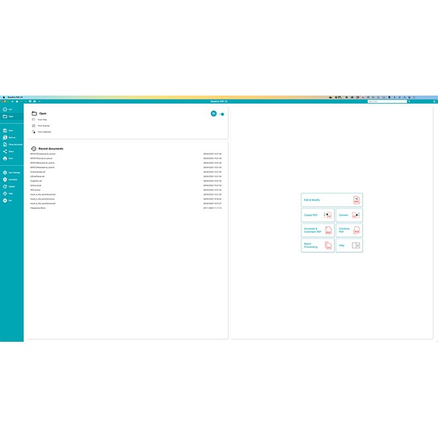This screenshot has width=438, height=438.
Task: Select From Clipboard under Open
Action: pos(41,132)
